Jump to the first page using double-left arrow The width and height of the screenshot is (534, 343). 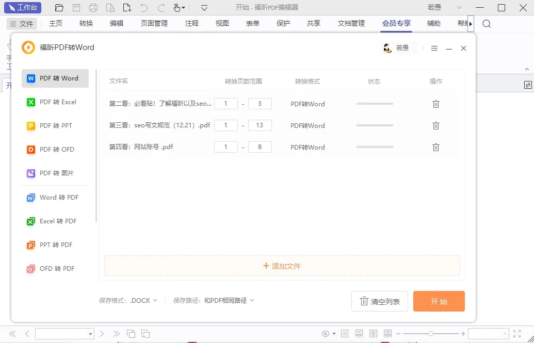pos(12,334)
